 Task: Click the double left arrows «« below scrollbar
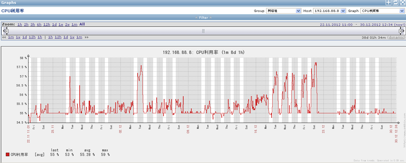click(x=4, y=37)
